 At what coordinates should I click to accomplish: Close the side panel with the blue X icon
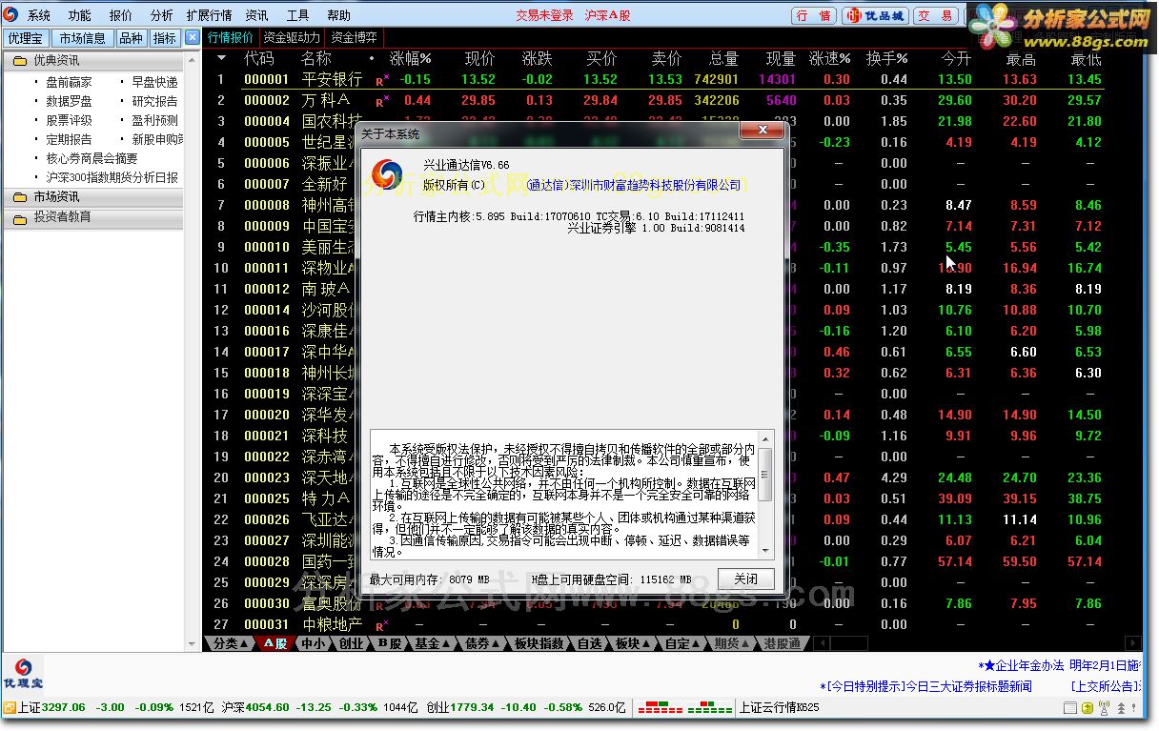[x=193, y=38]
